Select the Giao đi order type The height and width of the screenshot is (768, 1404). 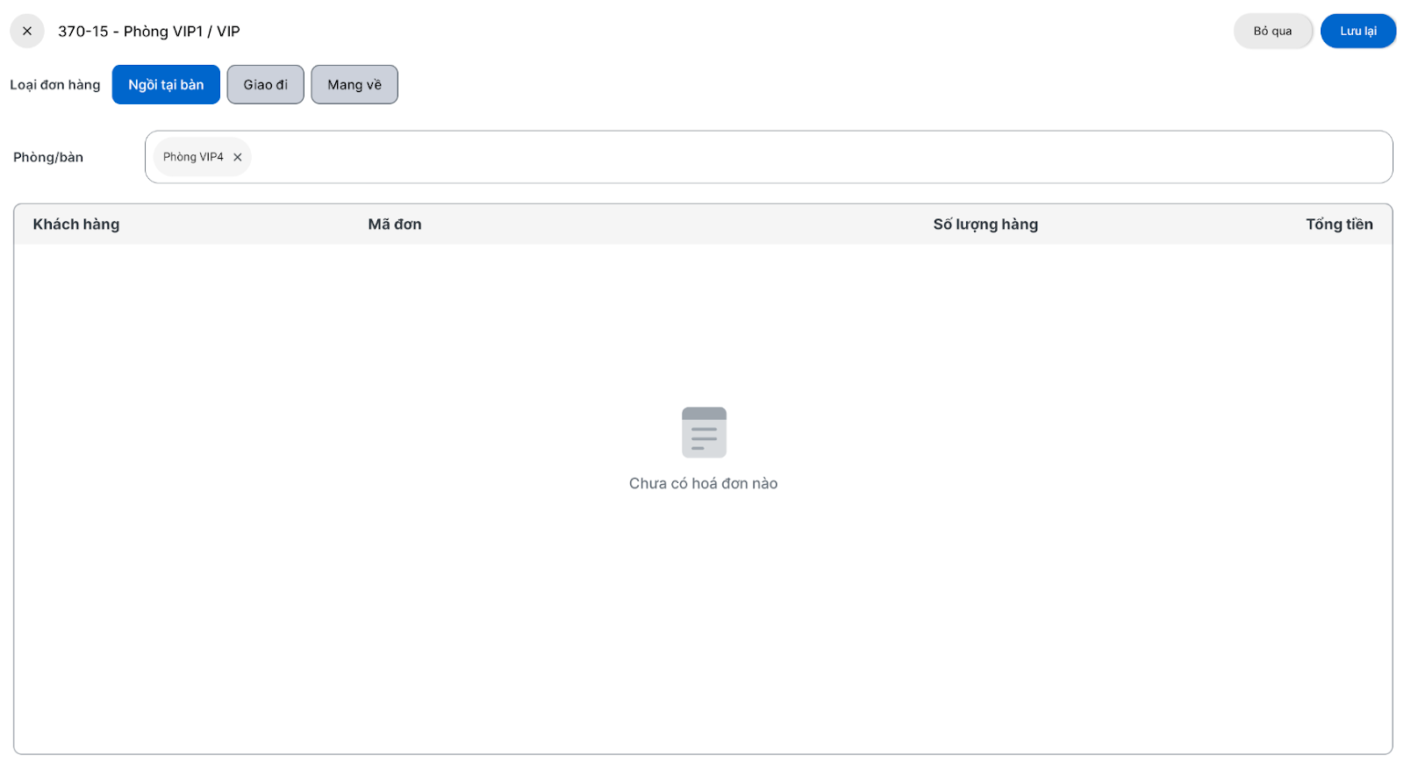pyautogui.click(x=266, y=85)
